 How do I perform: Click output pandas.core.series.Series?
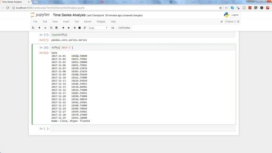[69, 40]
